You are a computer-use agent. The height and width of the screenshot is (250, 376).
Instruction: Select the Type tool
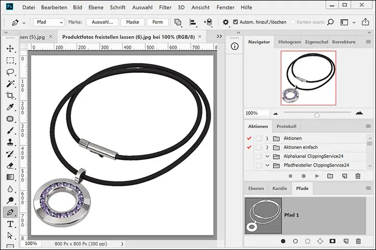(10, 224)
